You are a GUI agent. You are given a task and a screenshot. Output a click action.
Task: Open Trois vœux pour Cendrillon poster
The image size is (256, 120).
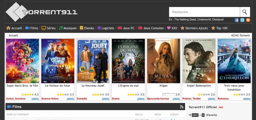(234, 61)
